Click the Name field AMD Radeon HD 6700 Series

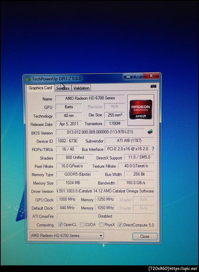[x=90, y=98]
